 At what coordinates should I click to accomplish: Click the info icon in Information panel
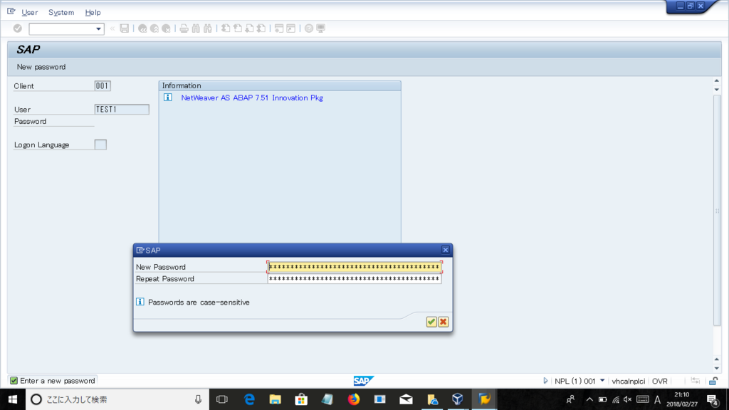pyautogui.click(x=168, y=97)
